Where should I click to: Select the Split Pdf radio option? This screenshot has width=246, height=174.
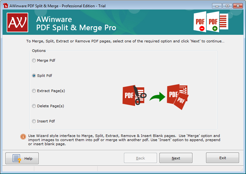42,76
